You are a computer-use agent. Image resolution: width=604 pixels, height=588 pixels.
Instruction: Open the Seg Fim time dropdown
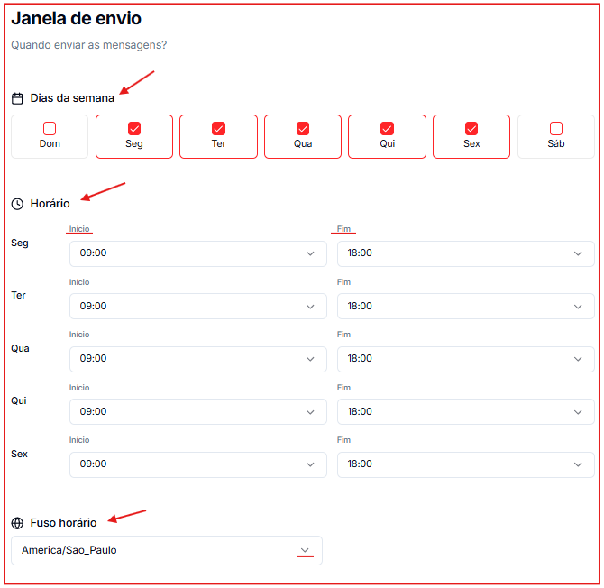pyautogui.click(x=466, y=253)
